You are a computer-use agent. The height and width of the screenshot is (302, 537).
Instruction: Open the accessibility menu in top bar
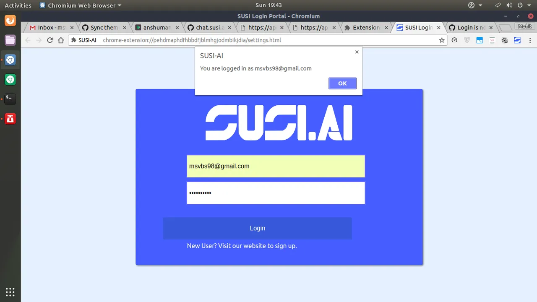coord(475,5)
